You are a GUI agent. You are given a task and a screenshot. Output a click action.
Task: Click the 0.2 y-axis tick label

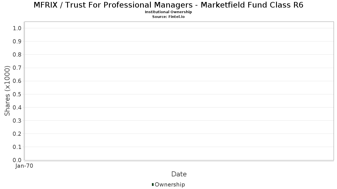pos(17,134)
